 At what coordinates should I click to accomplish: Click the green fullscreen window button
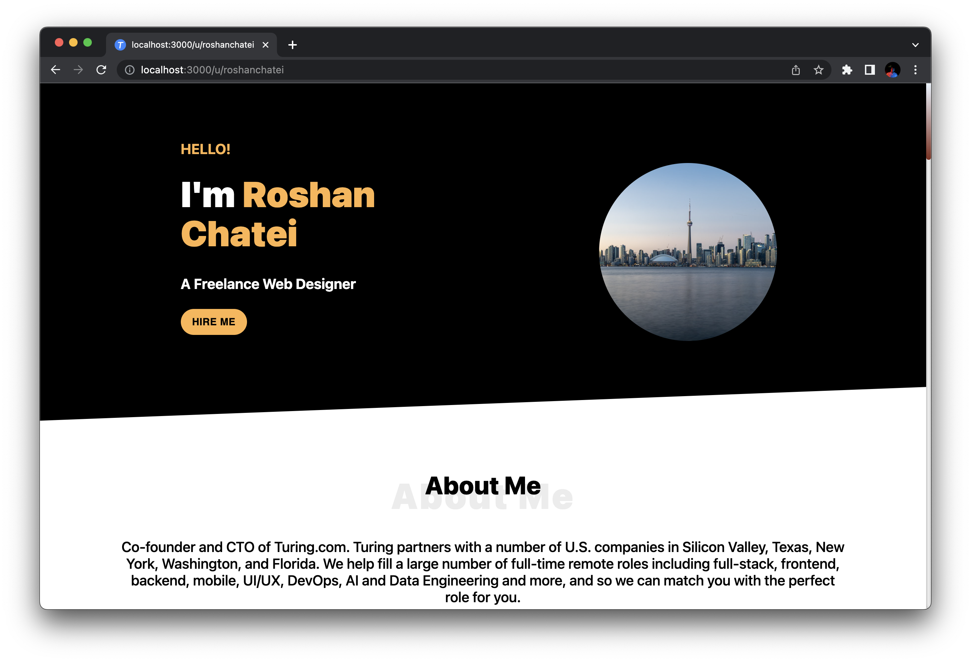tap(87, 43)
